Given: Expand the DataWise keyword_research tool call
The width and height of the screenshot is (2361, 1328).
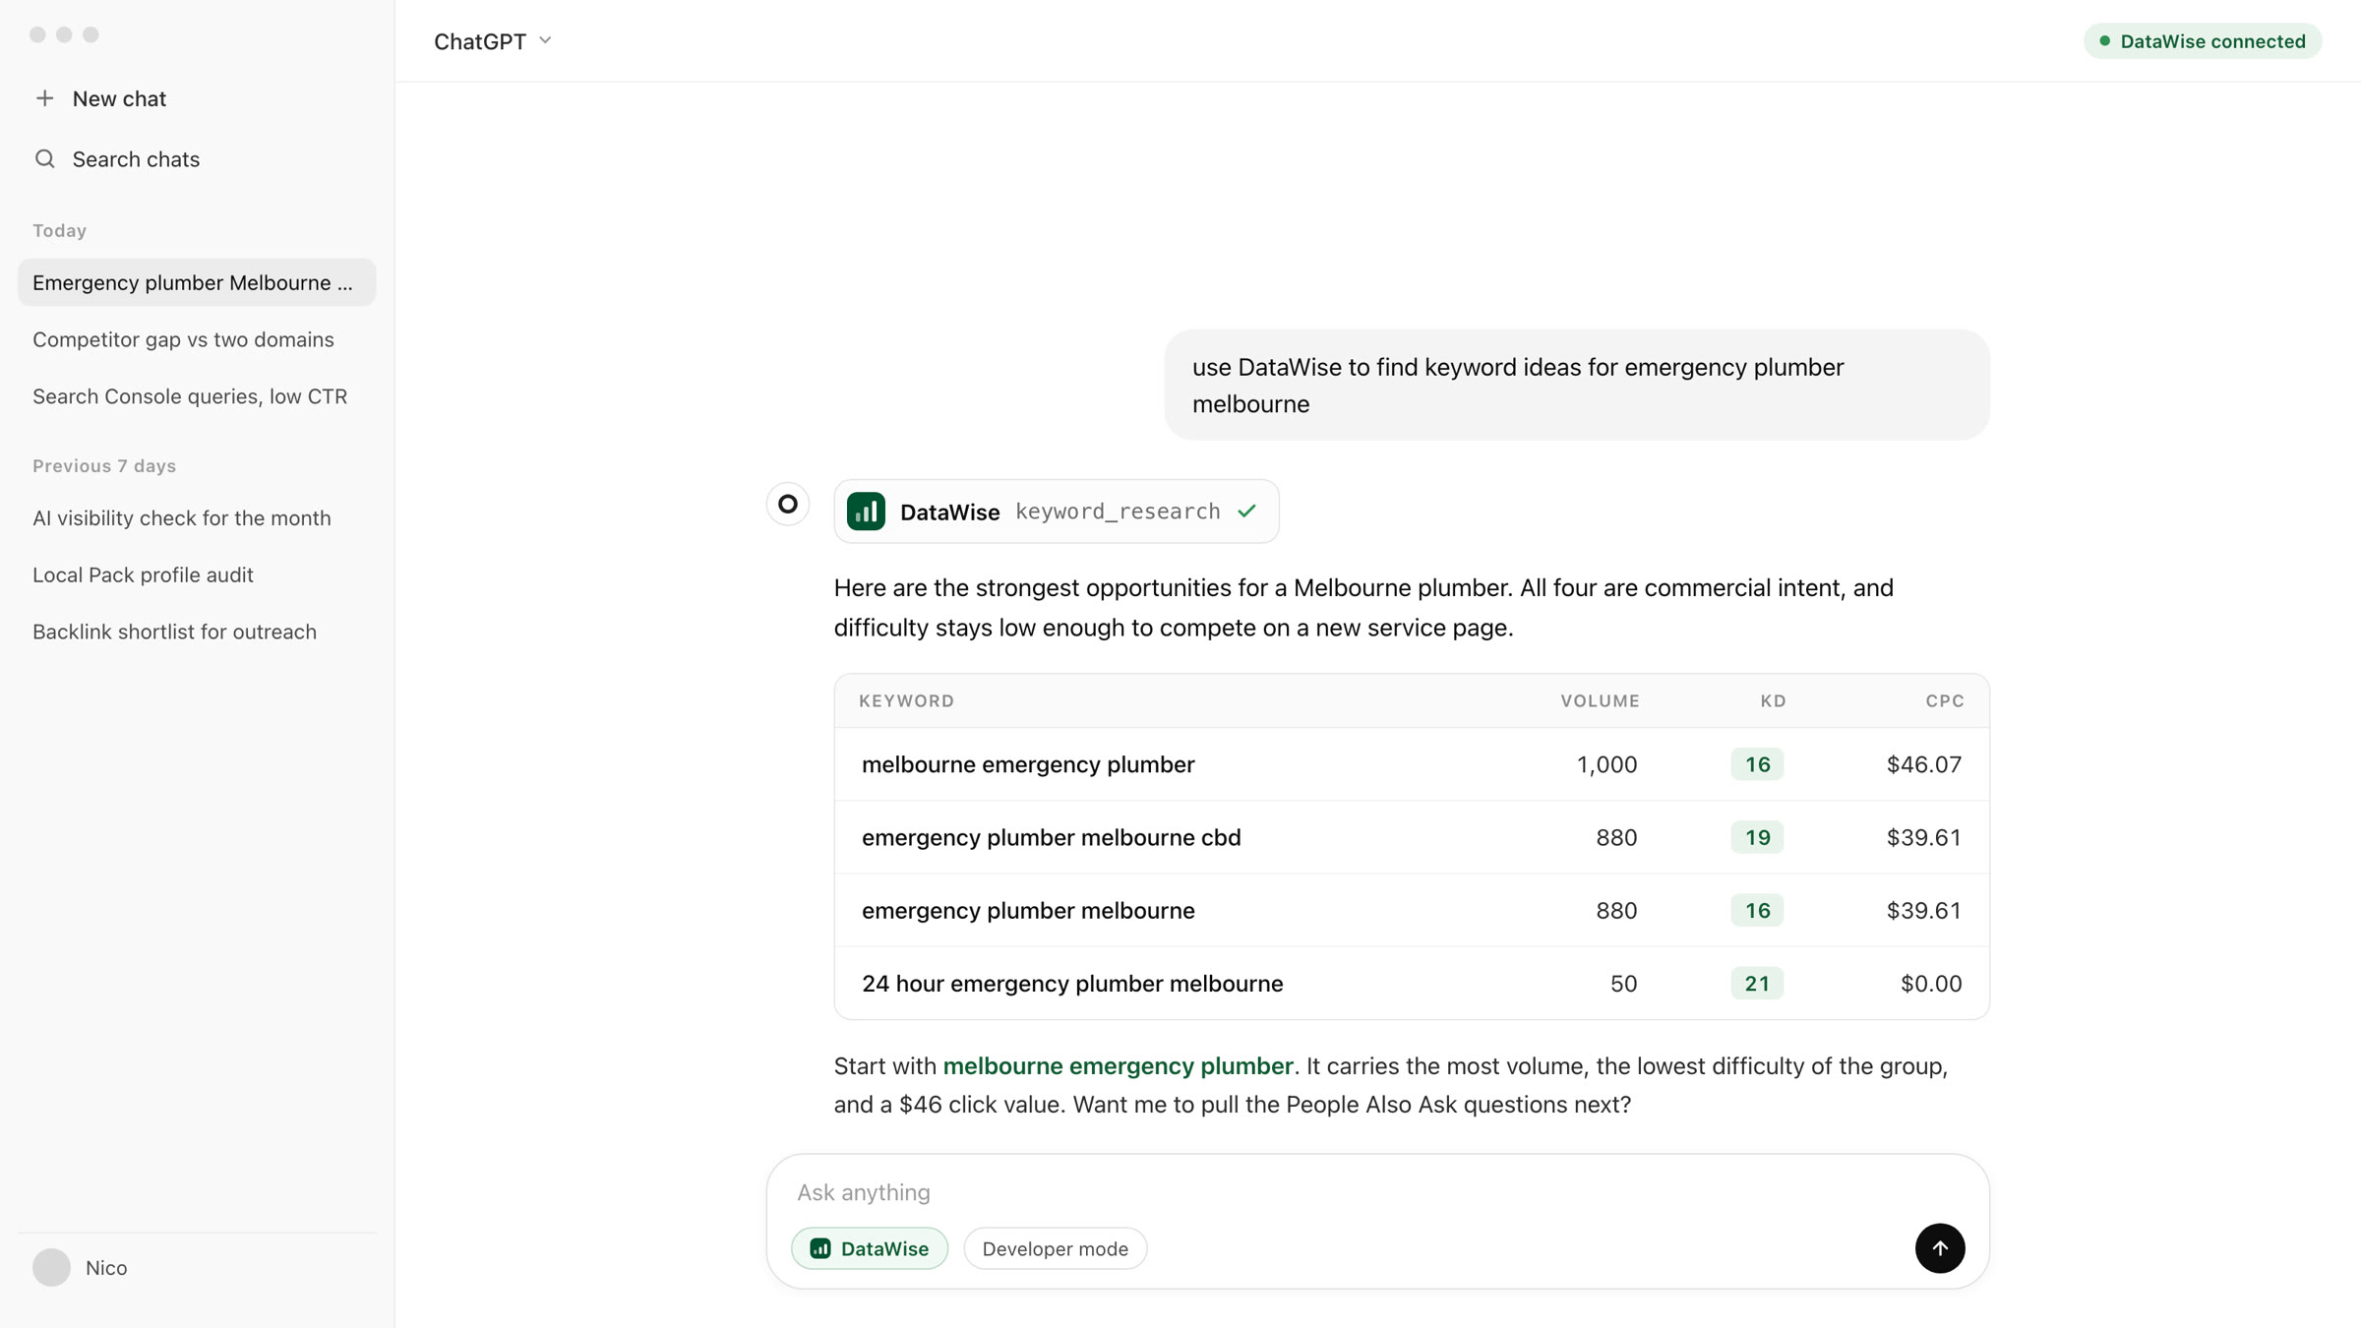Looking at the screenshot, I should pos(1057,512).
